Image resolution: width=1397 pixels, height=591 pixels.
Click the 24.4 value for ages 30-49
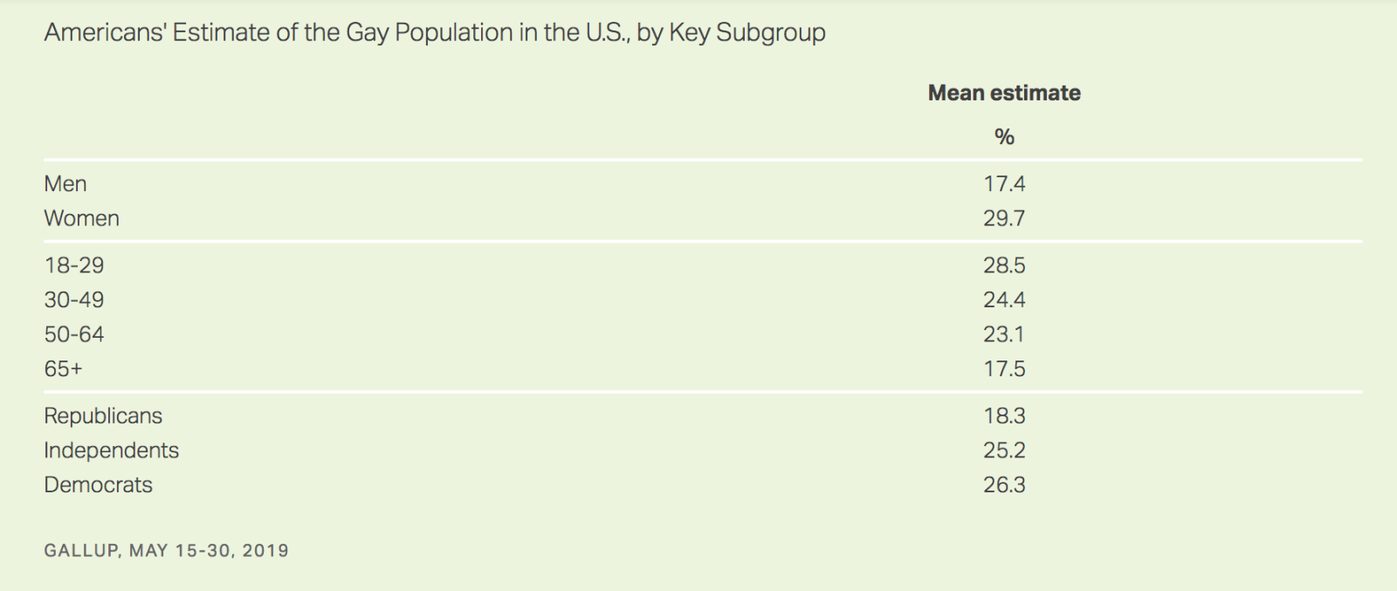[1004, 300]
